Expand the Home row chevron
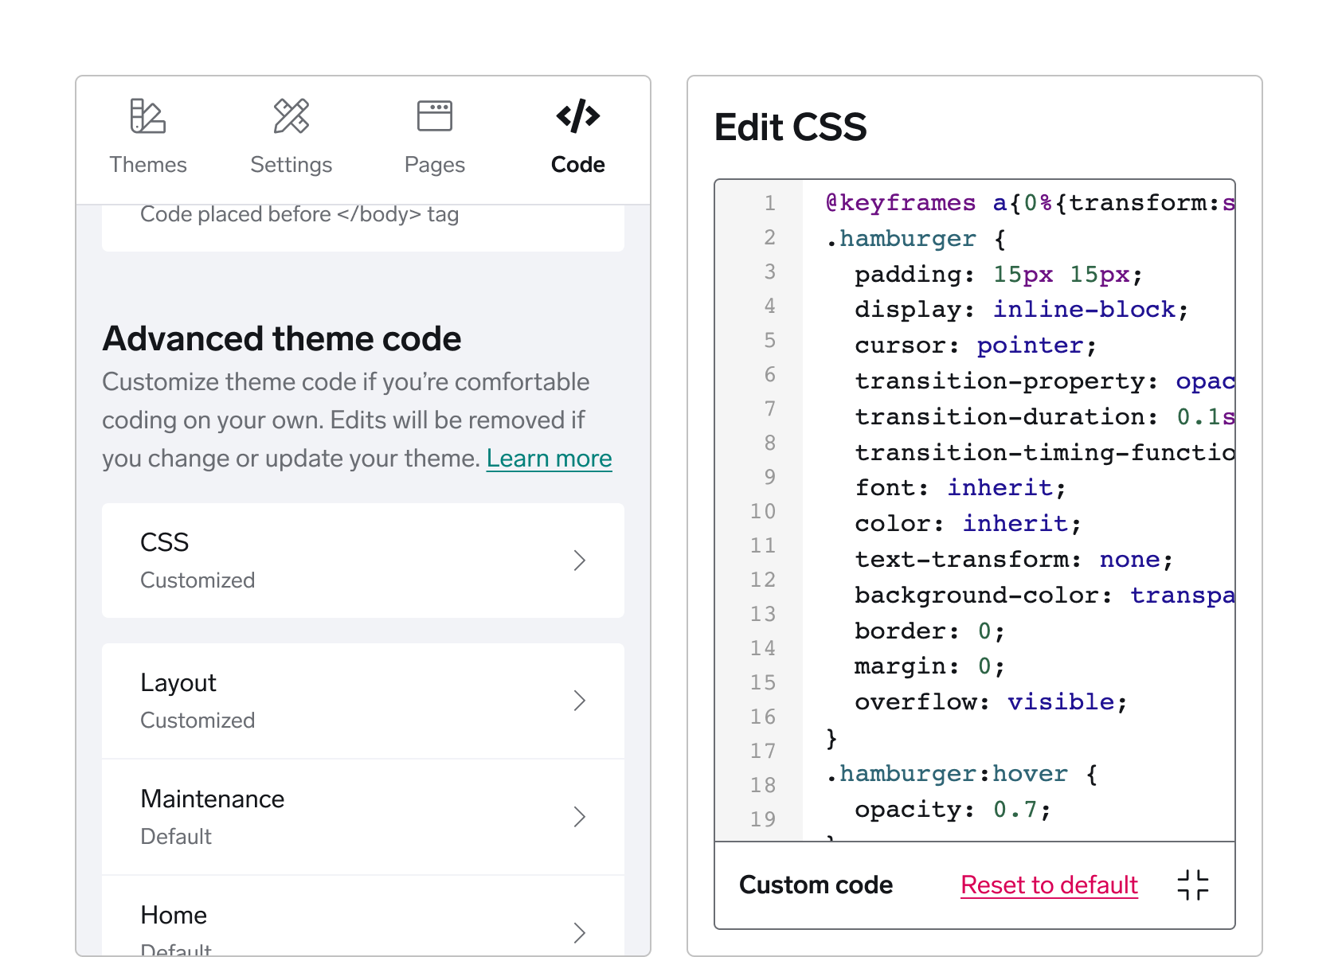Viewport: 1338px width, 957px height. tap(579, 932)
